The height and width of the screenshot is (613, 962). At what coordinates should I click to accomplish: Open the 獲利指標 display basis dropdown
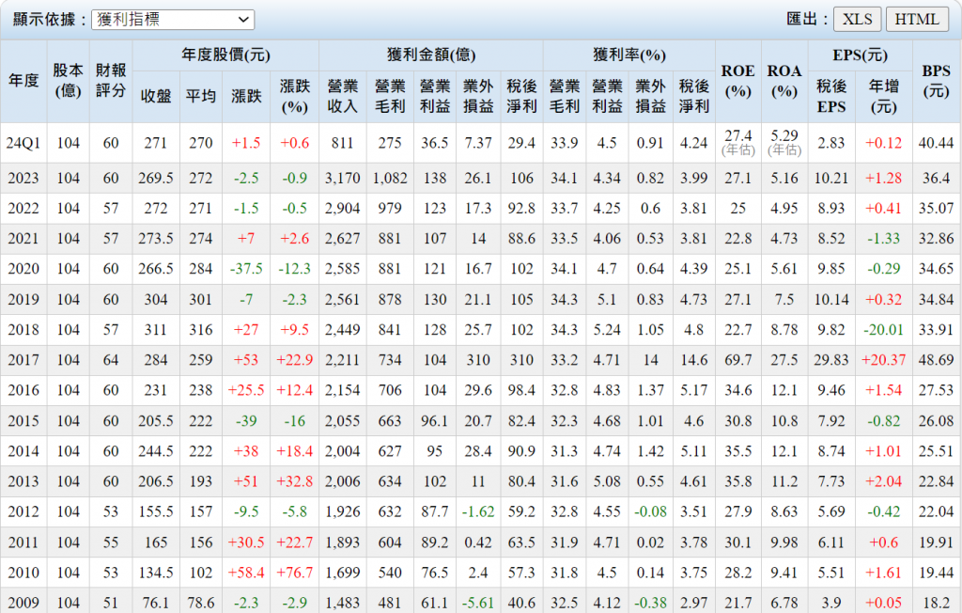[173, 20]
